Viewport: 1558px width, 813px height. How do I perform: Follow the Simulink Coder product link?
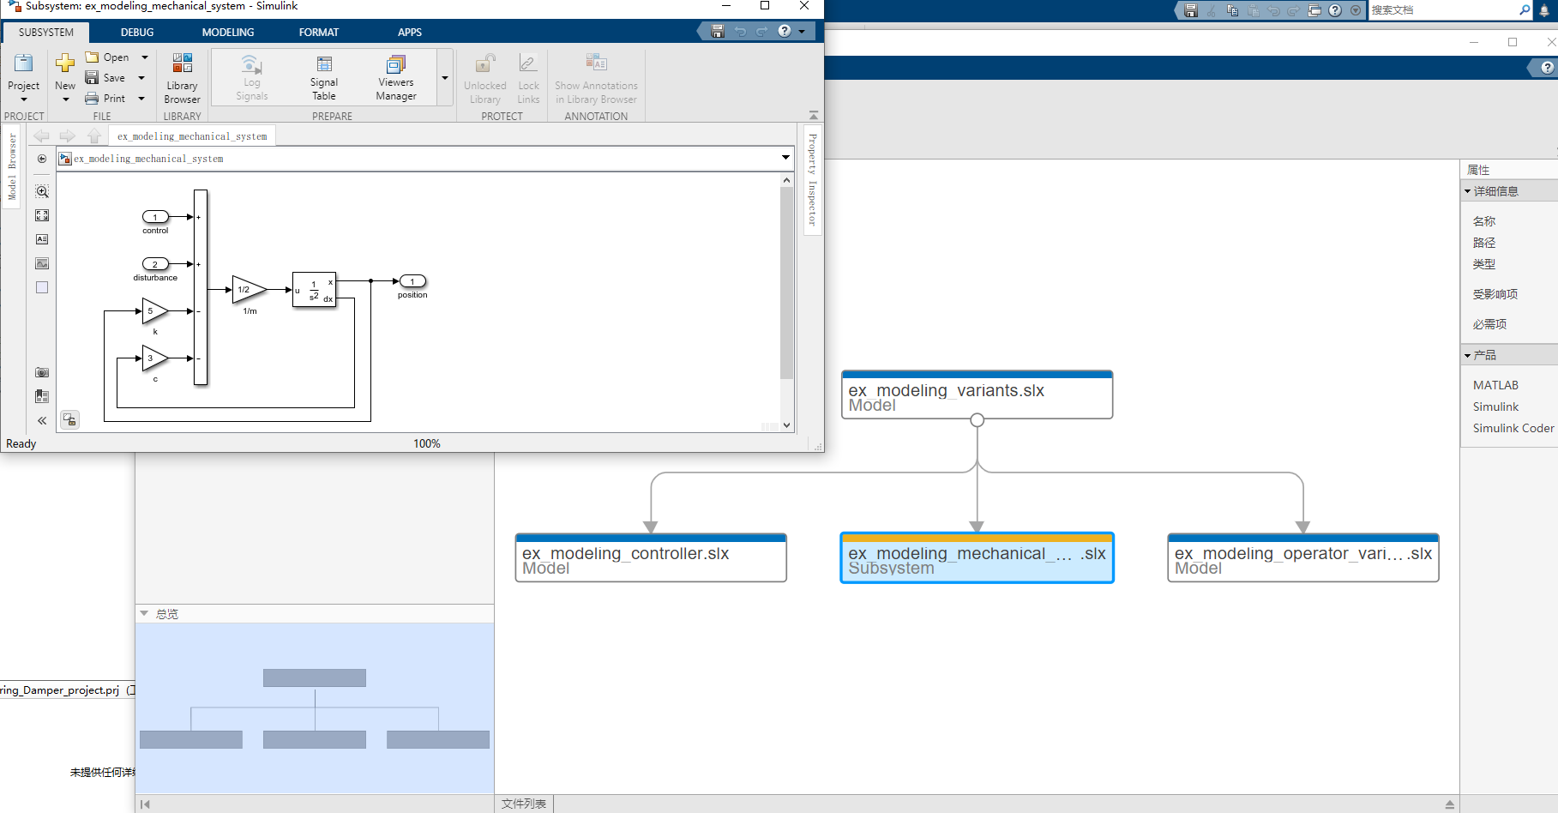pos(1513,427)
